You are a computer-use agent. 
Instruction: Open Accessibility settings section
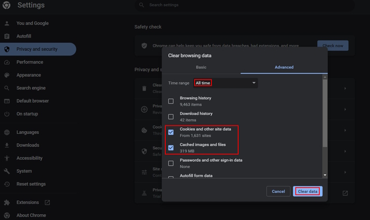click(29, 158)
